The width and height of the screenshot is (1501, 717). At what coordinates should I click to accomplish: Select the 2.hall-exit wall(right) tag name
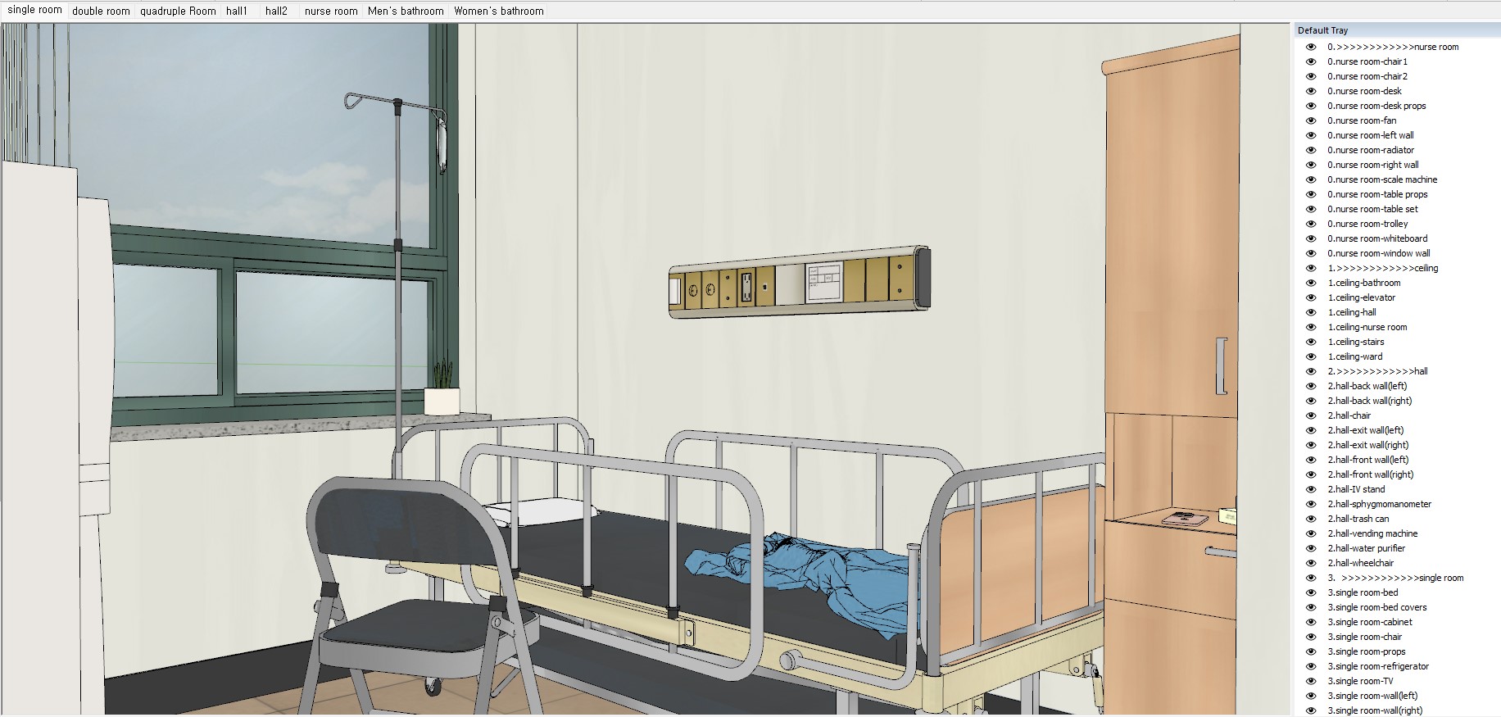point(1368,445)
